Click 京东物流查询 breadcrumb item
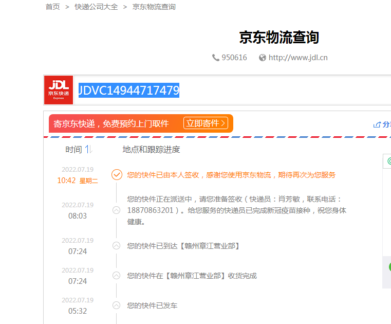The width and height of the screenshot is (391, 324). click(154, 7)
